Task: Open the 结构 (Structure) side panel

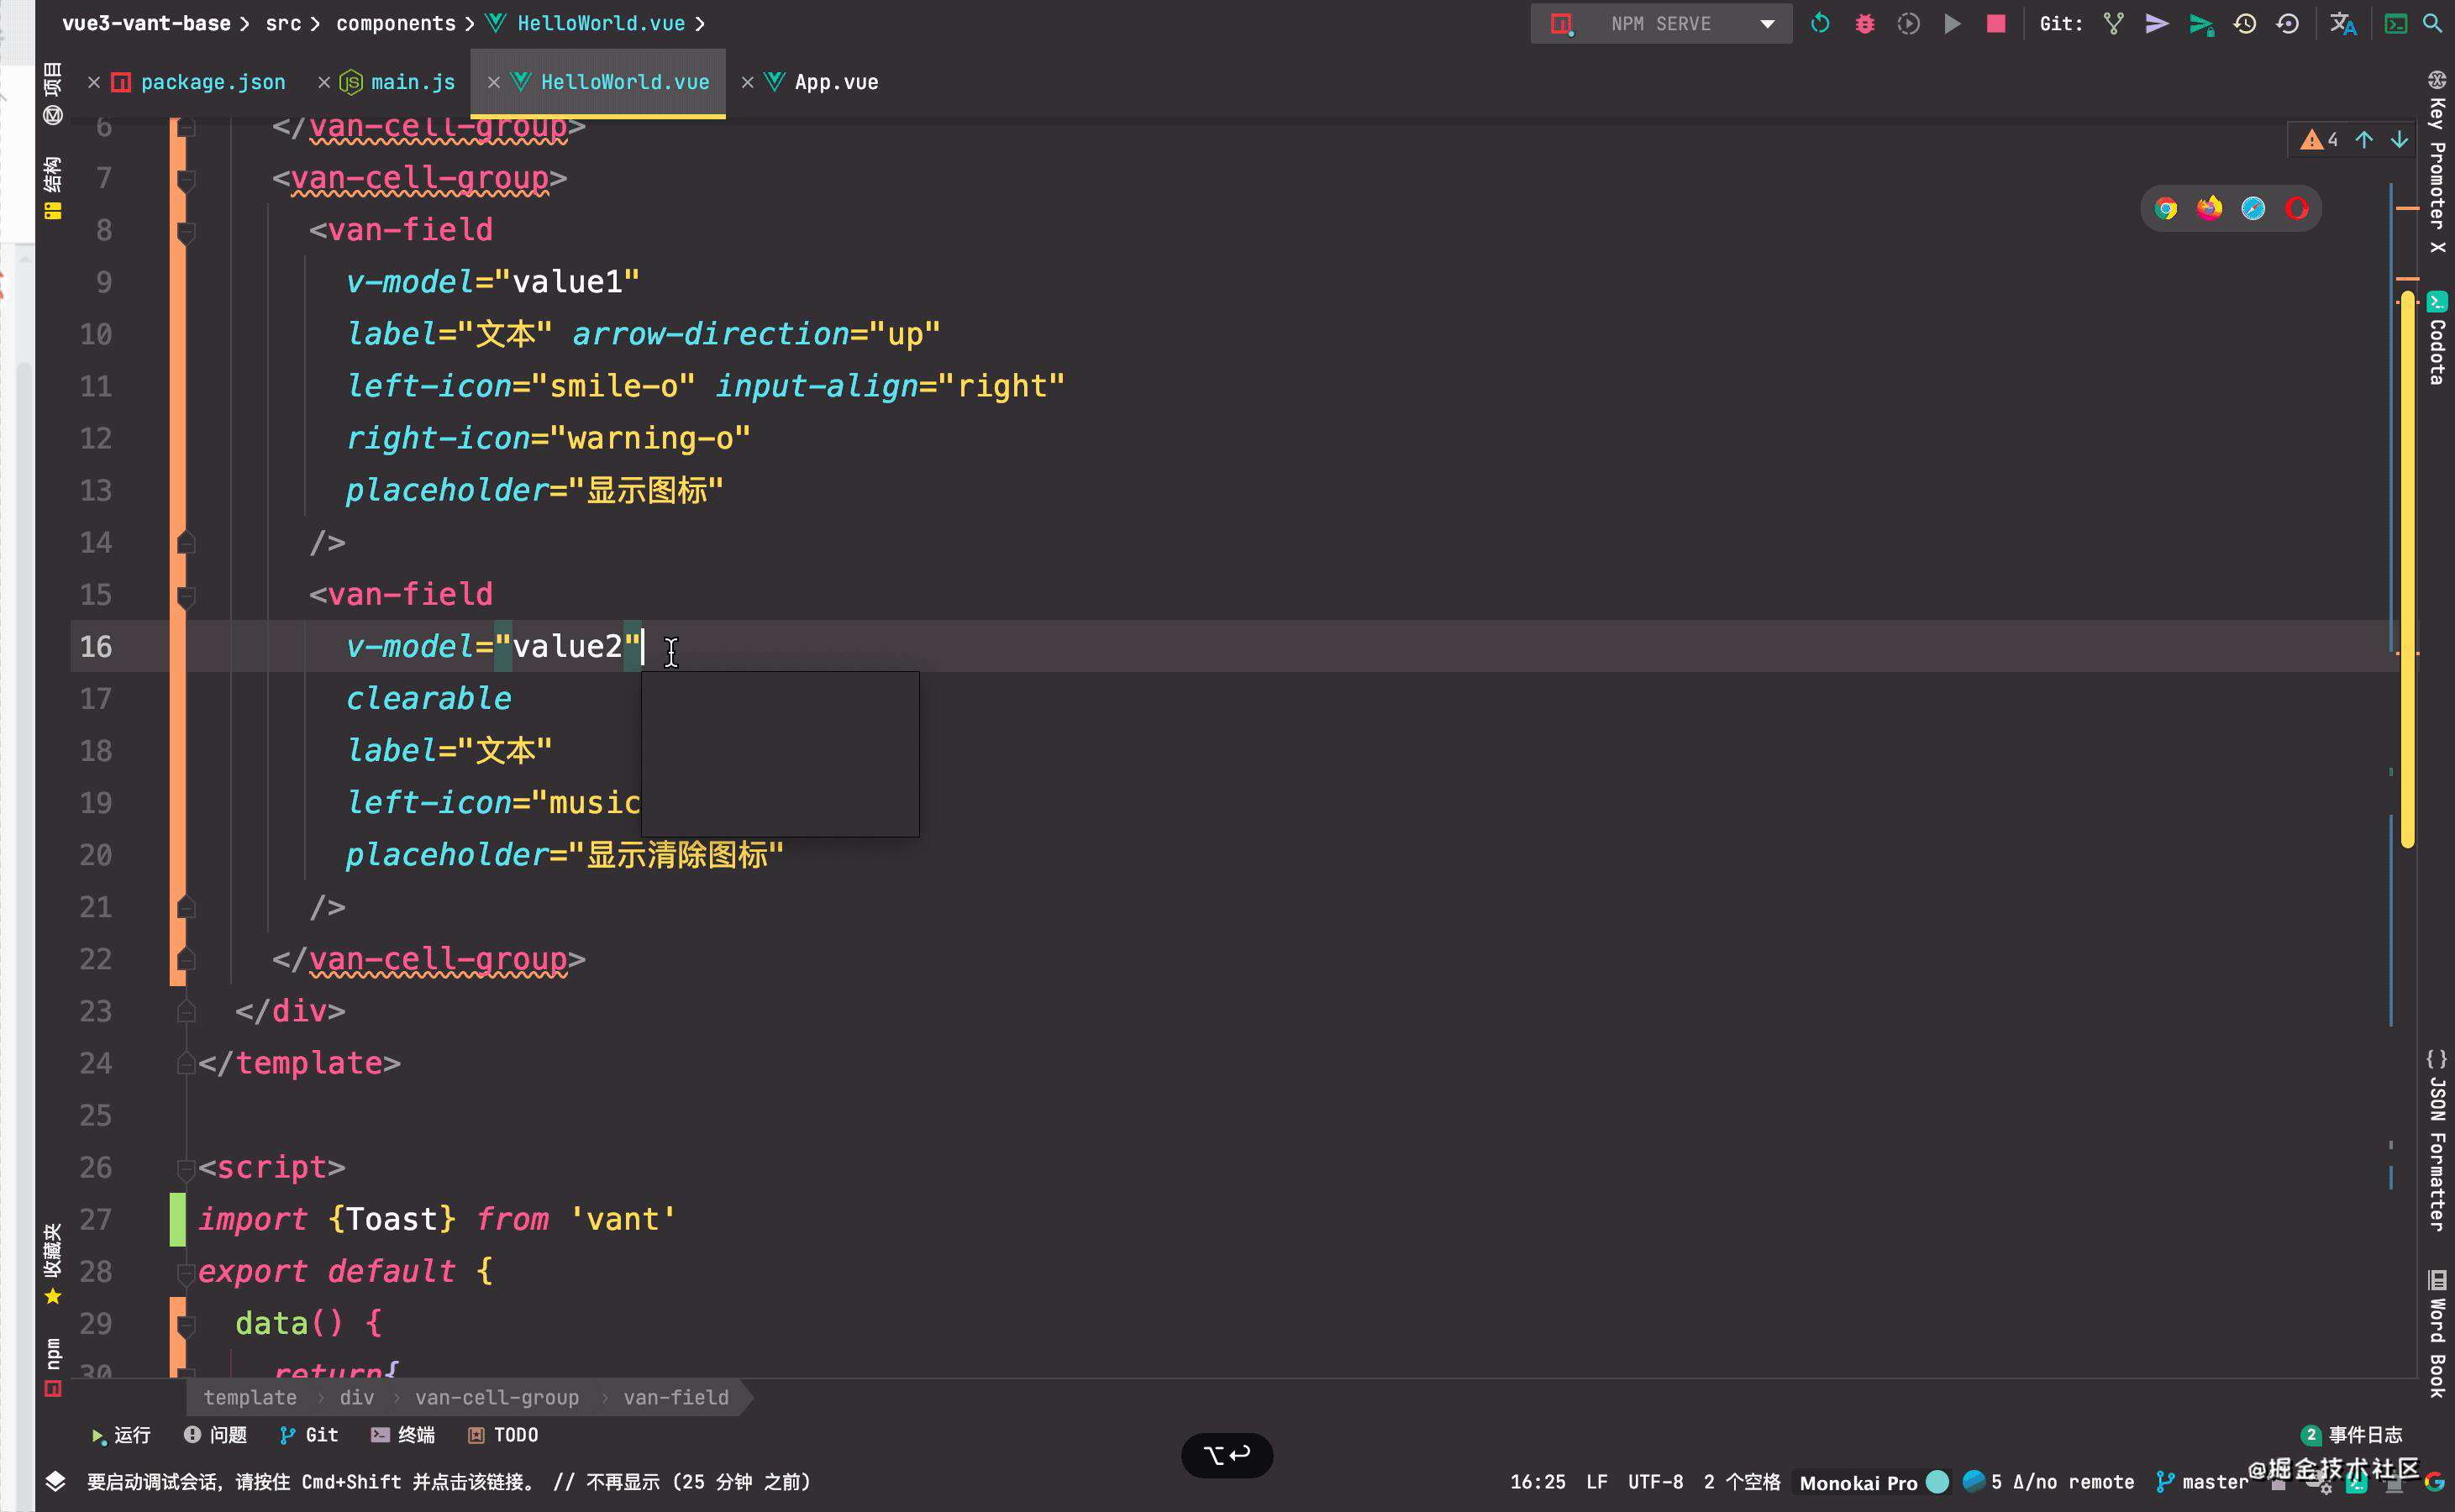Action: (53, 187)
